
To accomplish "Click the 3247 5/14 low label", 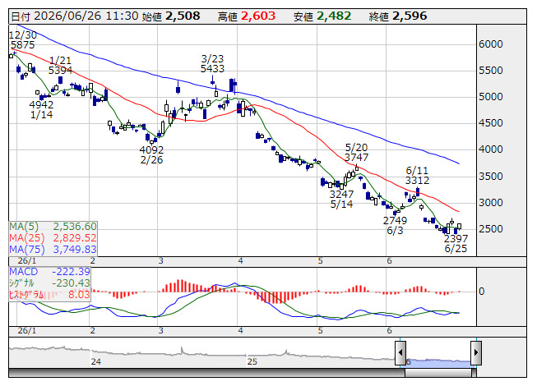I will click(341, 200).
